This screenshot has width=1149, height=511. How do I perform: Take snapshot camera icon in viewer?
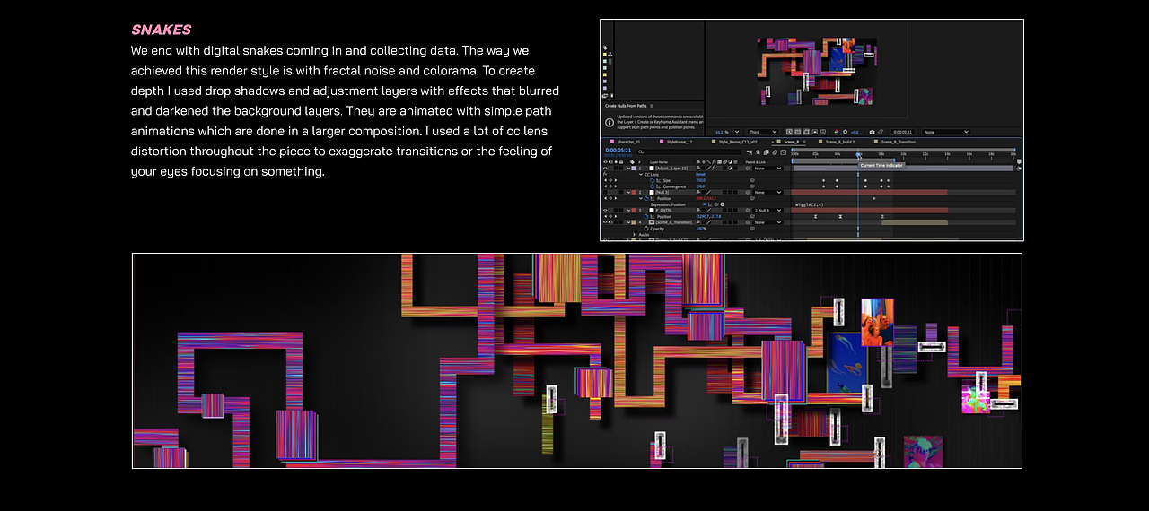pos(872,132)
